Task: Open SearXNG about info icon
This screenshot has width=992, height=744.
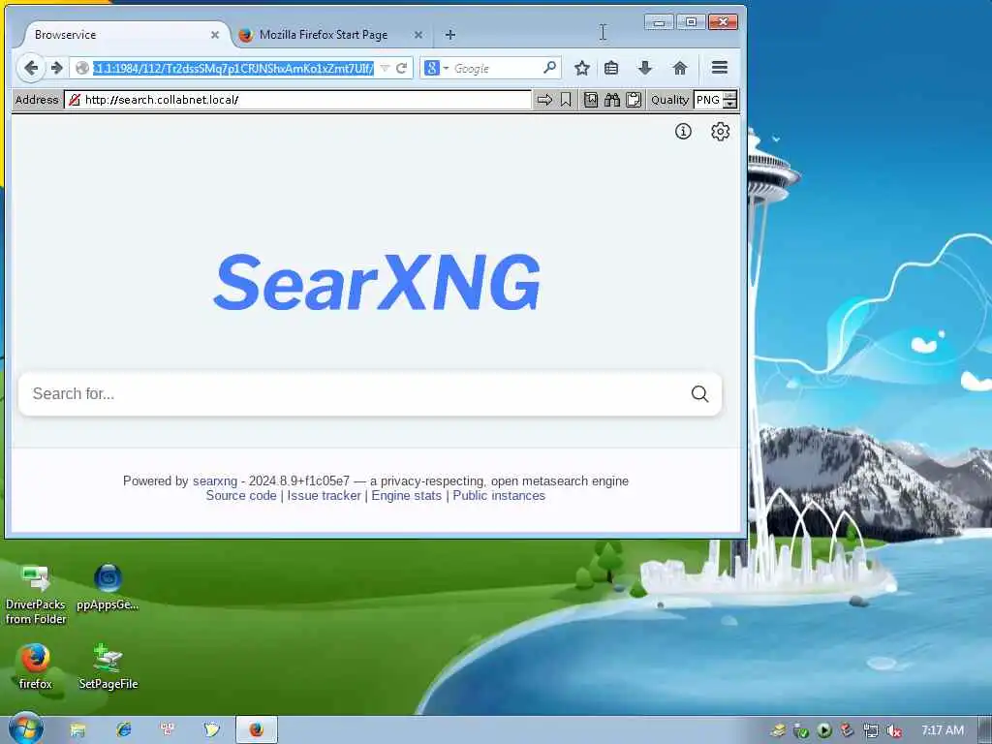Action: coord(683,132)
